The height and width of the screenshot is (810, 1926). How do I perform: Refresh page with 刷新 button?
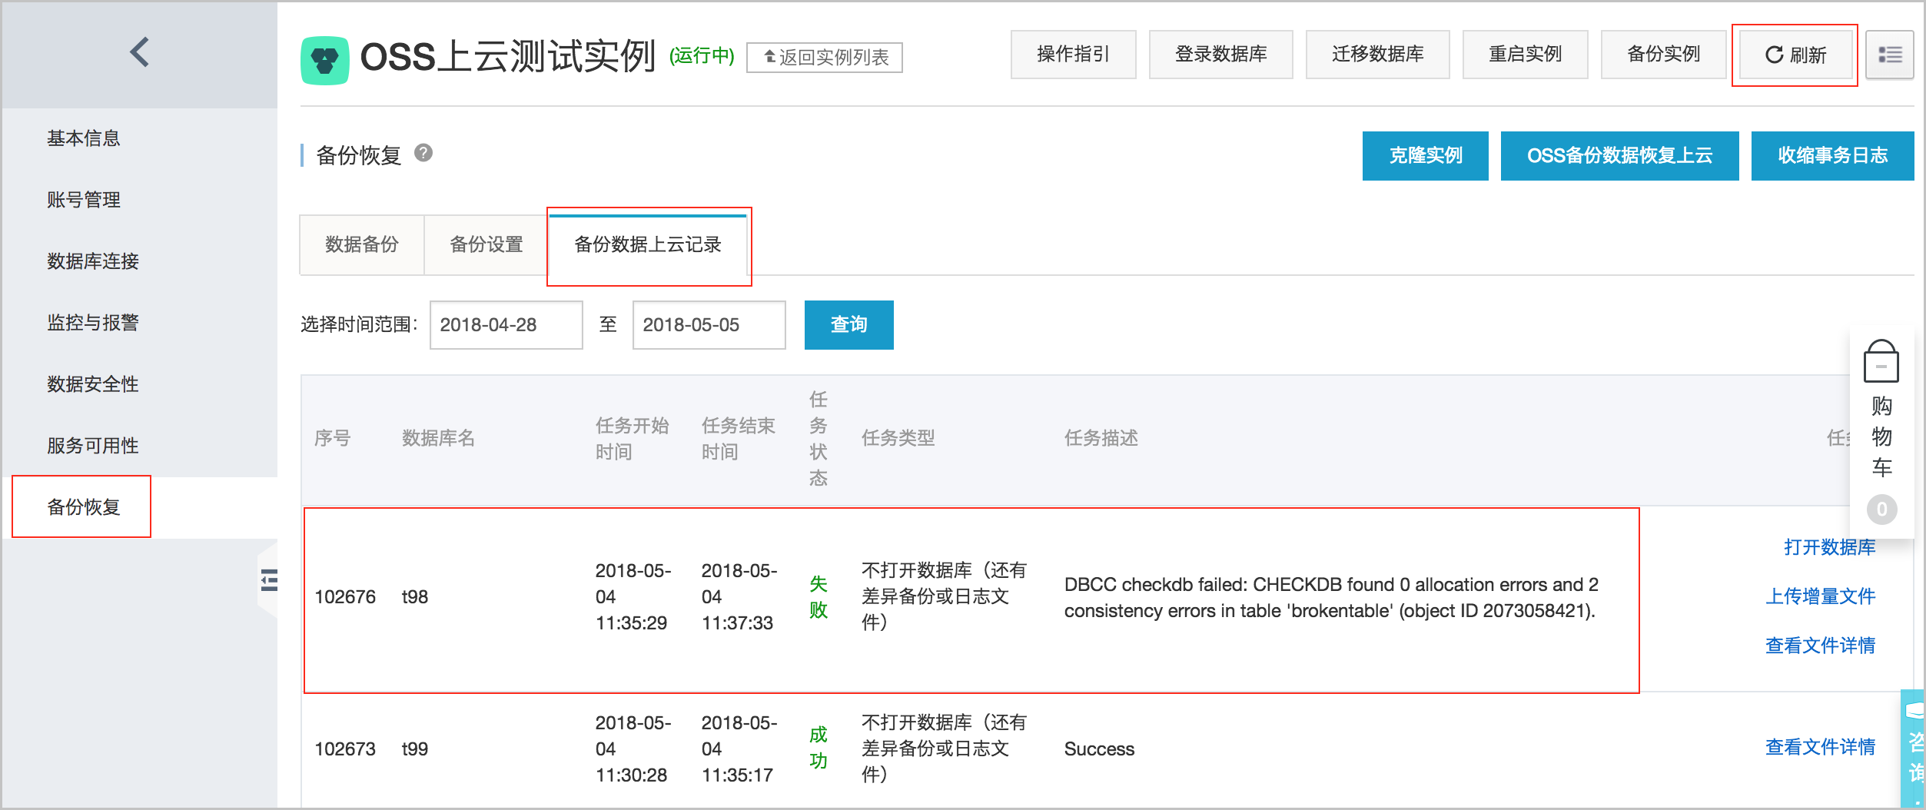click(1795, 55)
